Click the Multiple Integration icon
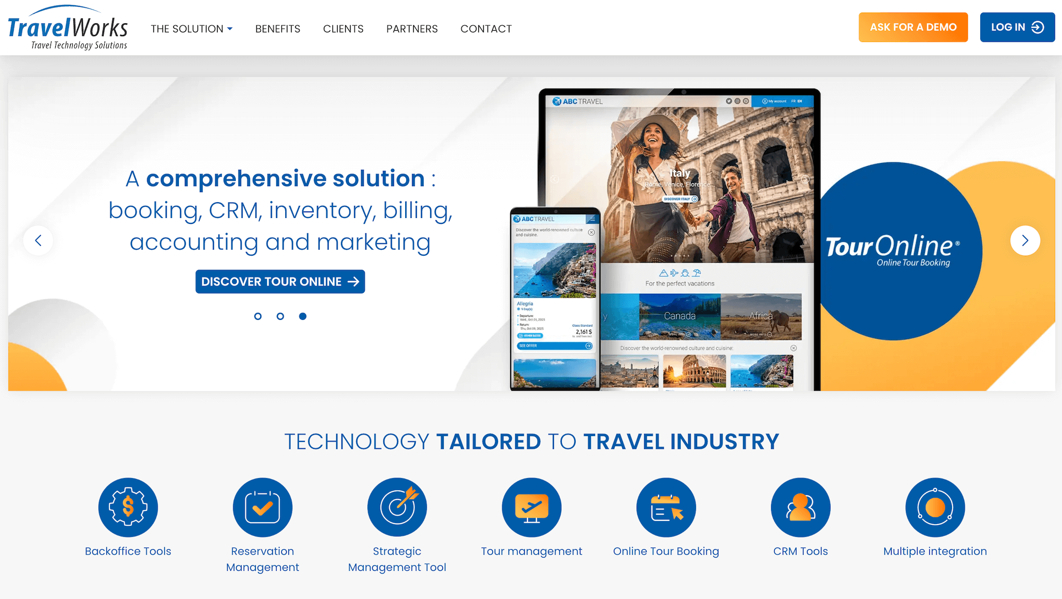Image resolution: width=1062 pixels, height=599 pixels. [935, 507]
